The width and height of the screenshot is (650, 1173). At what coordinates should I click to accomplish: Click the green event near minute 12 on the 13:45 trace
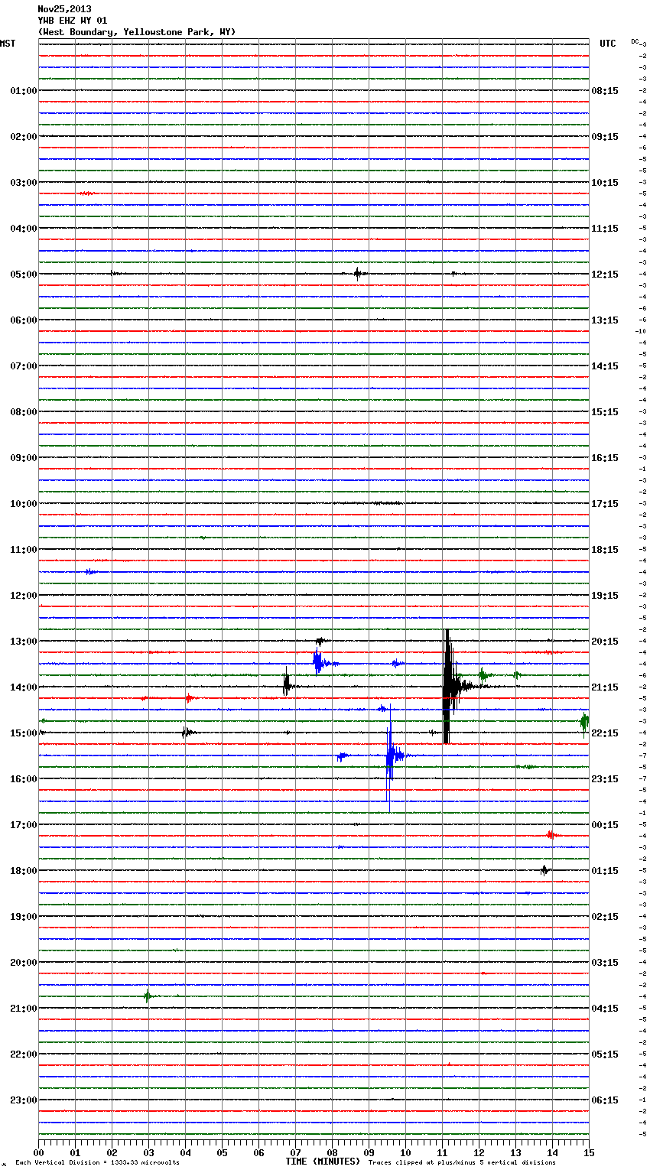483,674
